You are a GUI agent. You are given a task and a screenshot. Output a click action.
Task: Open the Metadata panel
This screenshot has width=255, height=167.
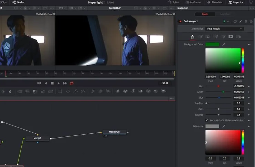[x=215, y=2]
